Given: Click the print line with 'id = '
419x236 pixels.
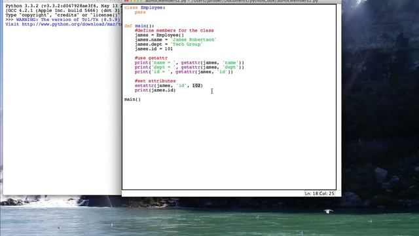Looking at the screenshot, I should pyautogui.click(x=184, y=72).
